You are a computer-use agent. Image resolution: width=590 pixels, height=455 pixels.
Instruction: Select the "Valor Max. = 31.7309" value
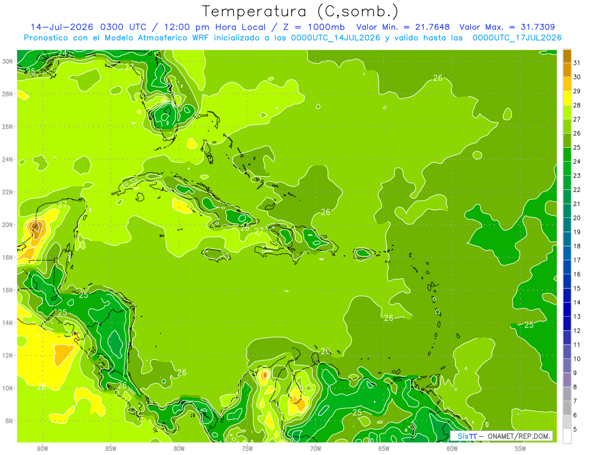507,27
